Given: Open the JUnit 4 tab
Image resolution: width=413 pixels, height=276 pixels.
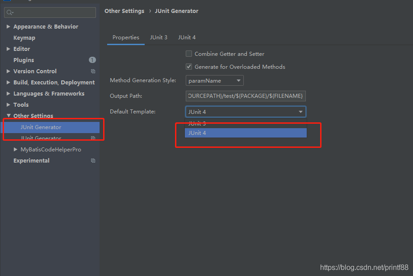Looking at the screenshot, I should coord(187,38).
